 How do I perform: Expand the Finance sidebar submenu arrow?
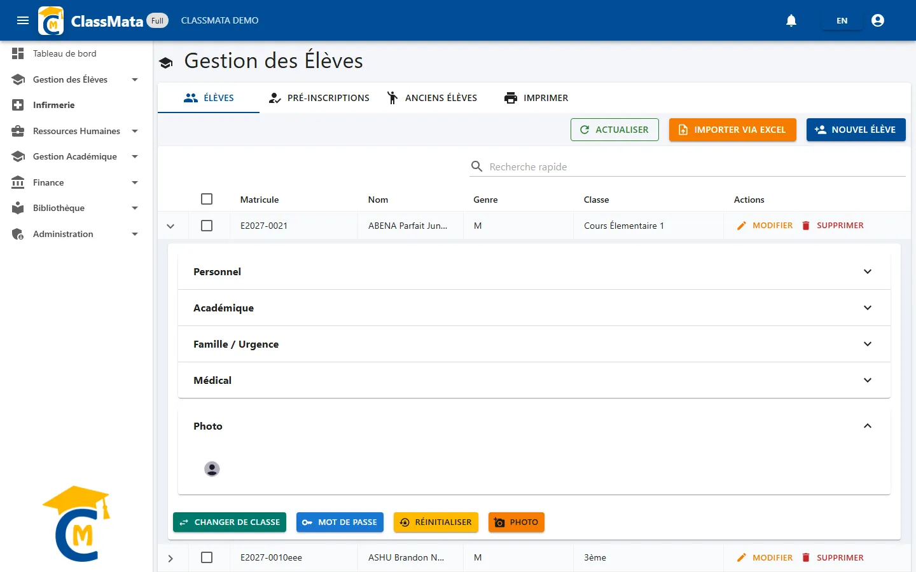click(135, 182)
